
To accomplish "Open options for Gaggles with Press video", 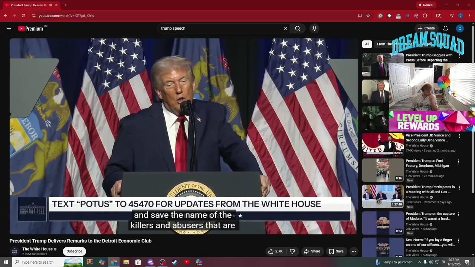I will (459, 56).
